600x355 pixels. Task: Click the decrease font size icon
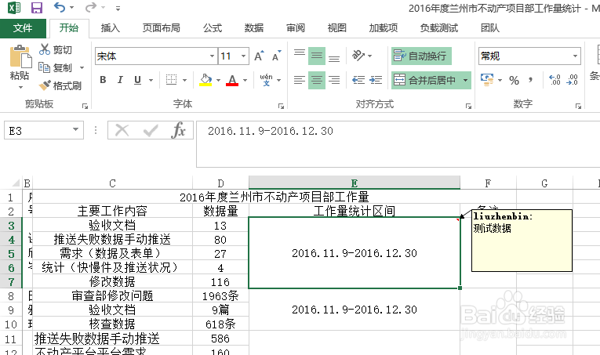click(276, 56)
